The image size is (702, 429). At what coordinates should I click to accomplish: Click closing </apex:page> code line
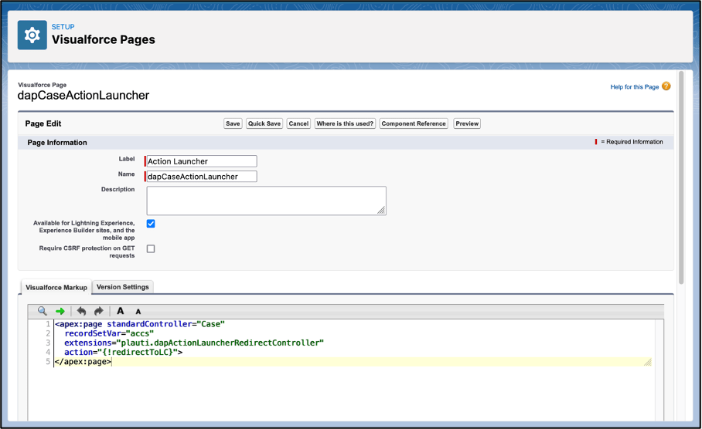(83, 362)
